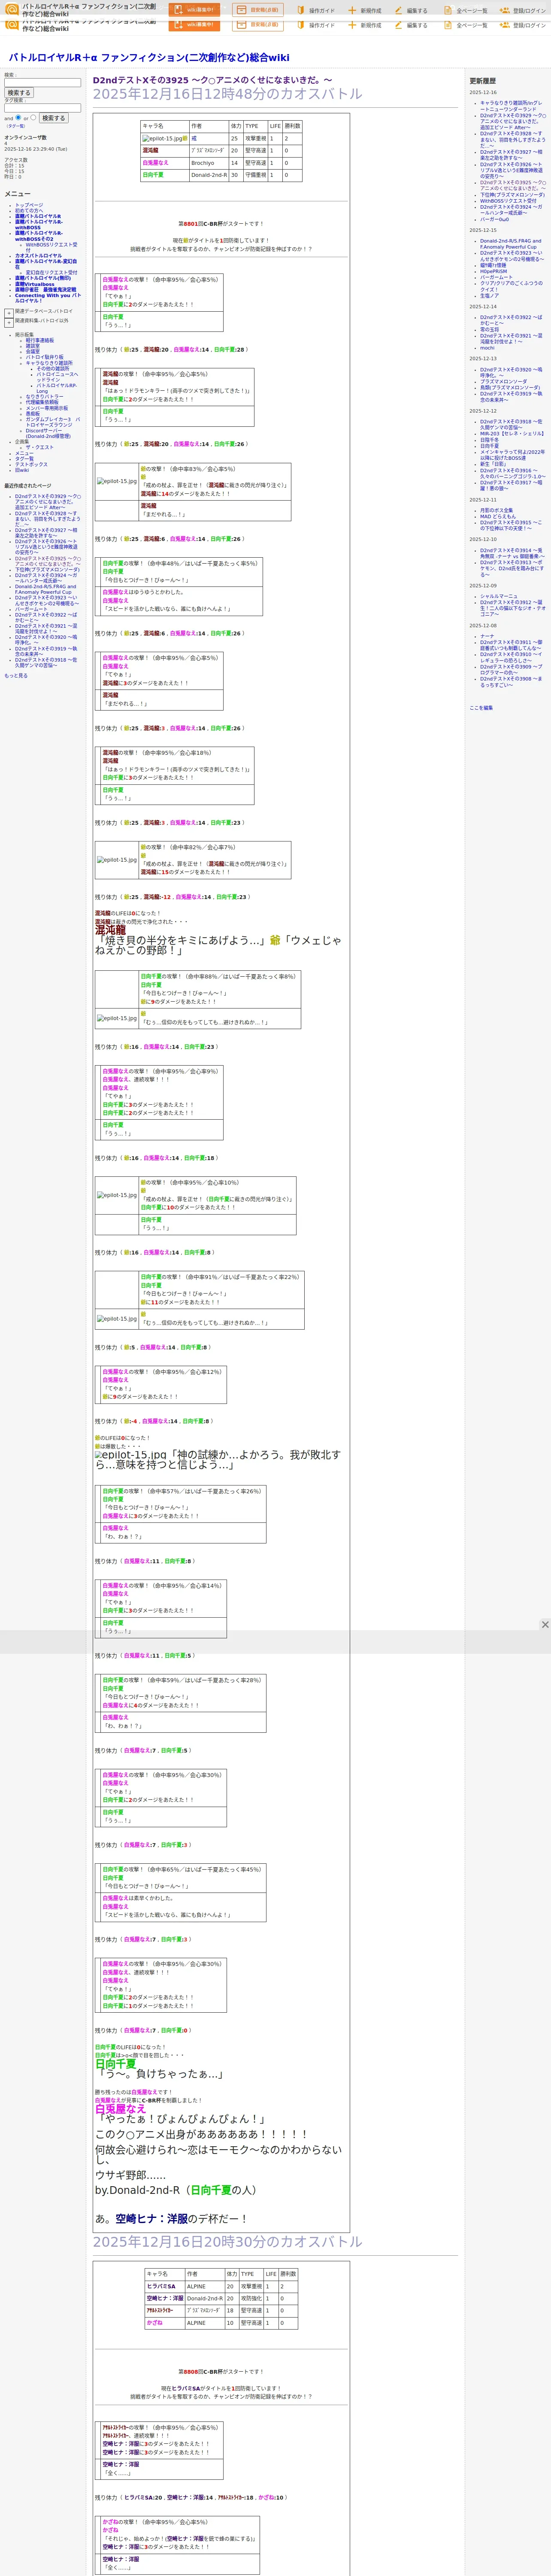Open キャラなりきり雑談所/inグレートニューワンダーランド update link
551x2576 pixels.
click(511, 106)
